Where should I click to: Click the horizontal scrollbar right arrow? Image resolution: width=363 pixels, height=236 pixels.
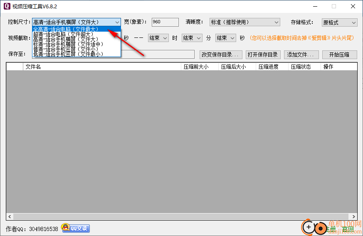click(353, 216)
